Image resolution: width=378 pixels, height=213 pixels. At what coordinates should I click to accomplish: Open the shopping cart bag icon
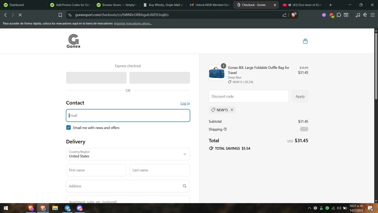(x=305, y=41)
